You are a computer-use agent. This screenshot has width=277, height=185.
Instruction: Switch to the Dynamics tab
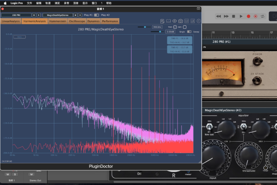[93, 21]
